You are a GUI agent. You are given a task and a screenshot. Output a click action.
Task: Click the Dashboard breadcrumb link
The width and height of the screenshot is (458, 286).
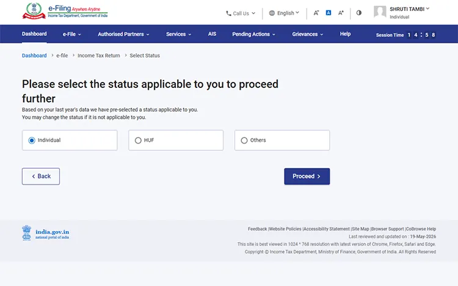34,56
